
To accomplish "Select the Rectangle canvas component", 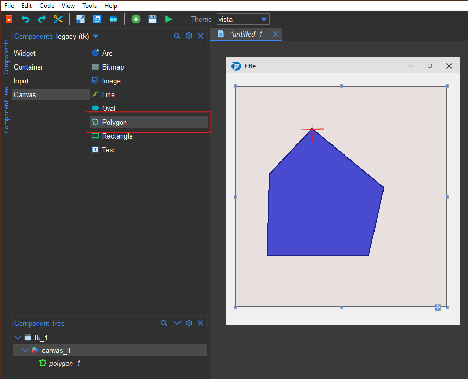I will [x=149, y=136].
